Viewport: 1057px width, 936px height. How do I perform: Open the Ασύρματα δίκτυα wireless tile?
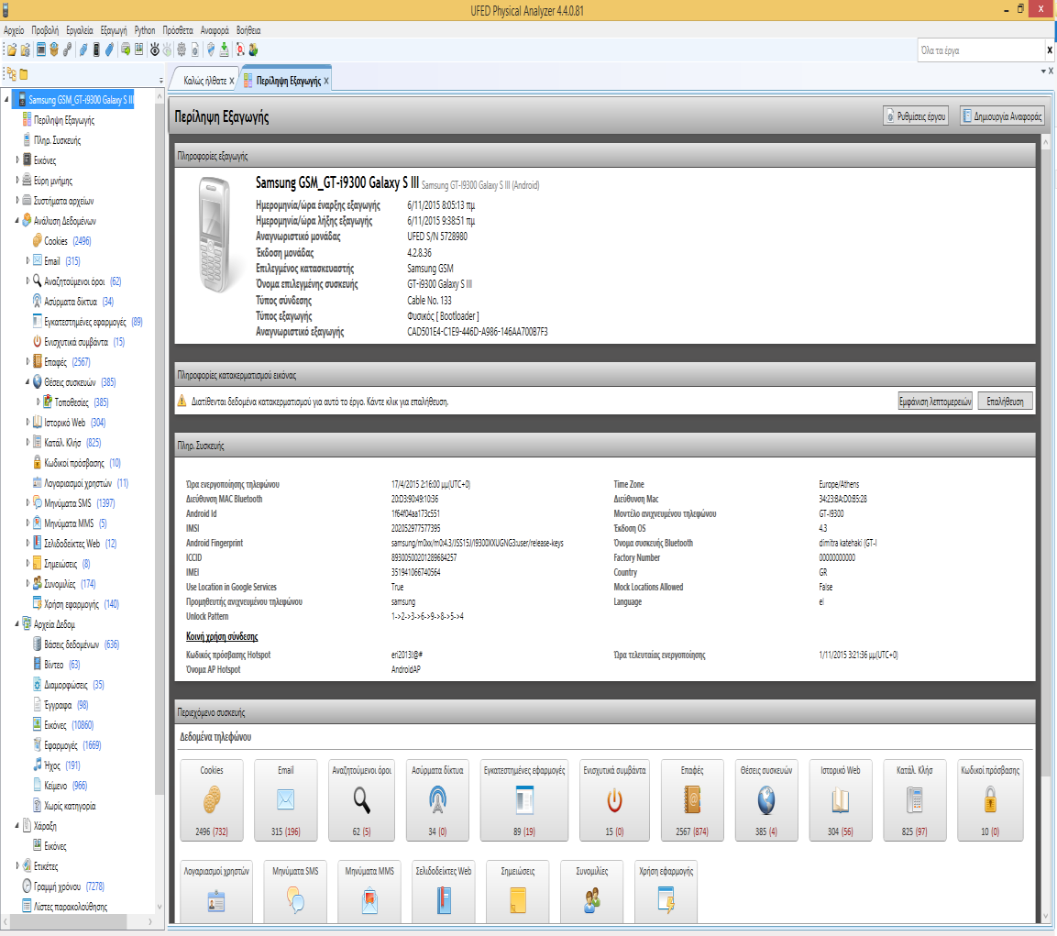click(x=437, y=799)
